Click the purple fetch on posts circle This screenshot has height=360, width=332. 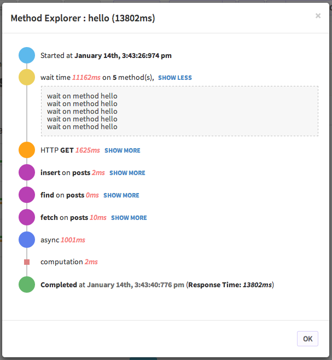[x=27, y=217]
